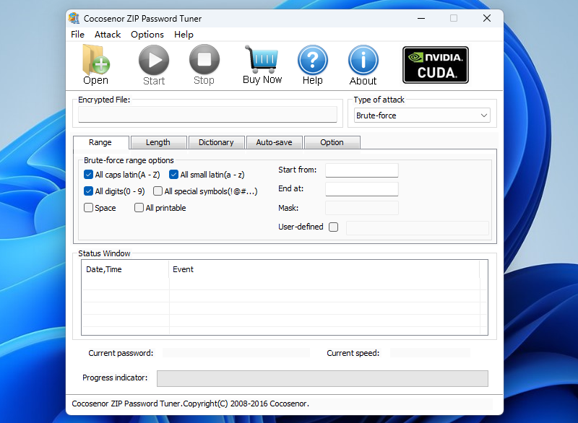Click the app icon in title bar
Viewport: 578px width, 423px height.
(74, 18)
